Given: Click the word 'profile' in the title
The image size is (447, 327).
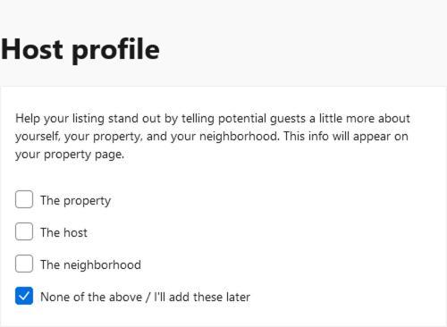Looking at the screenshot, I should [x=116, y=50].
